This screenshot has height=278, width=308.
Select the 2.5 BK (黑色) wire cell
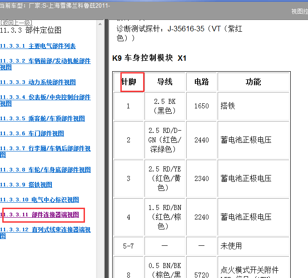[165, 106]
